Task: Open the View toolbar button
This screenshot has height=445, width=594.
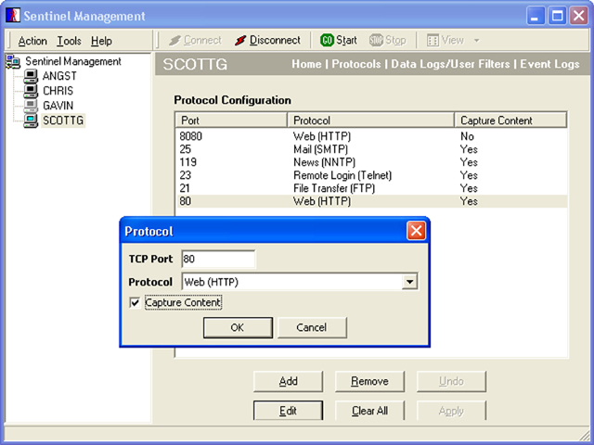Action: coord(445,40)
